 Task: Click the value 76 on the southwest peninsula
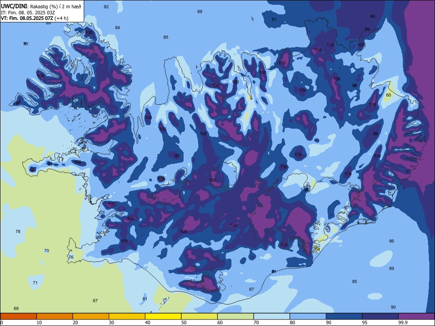point(71,257)
